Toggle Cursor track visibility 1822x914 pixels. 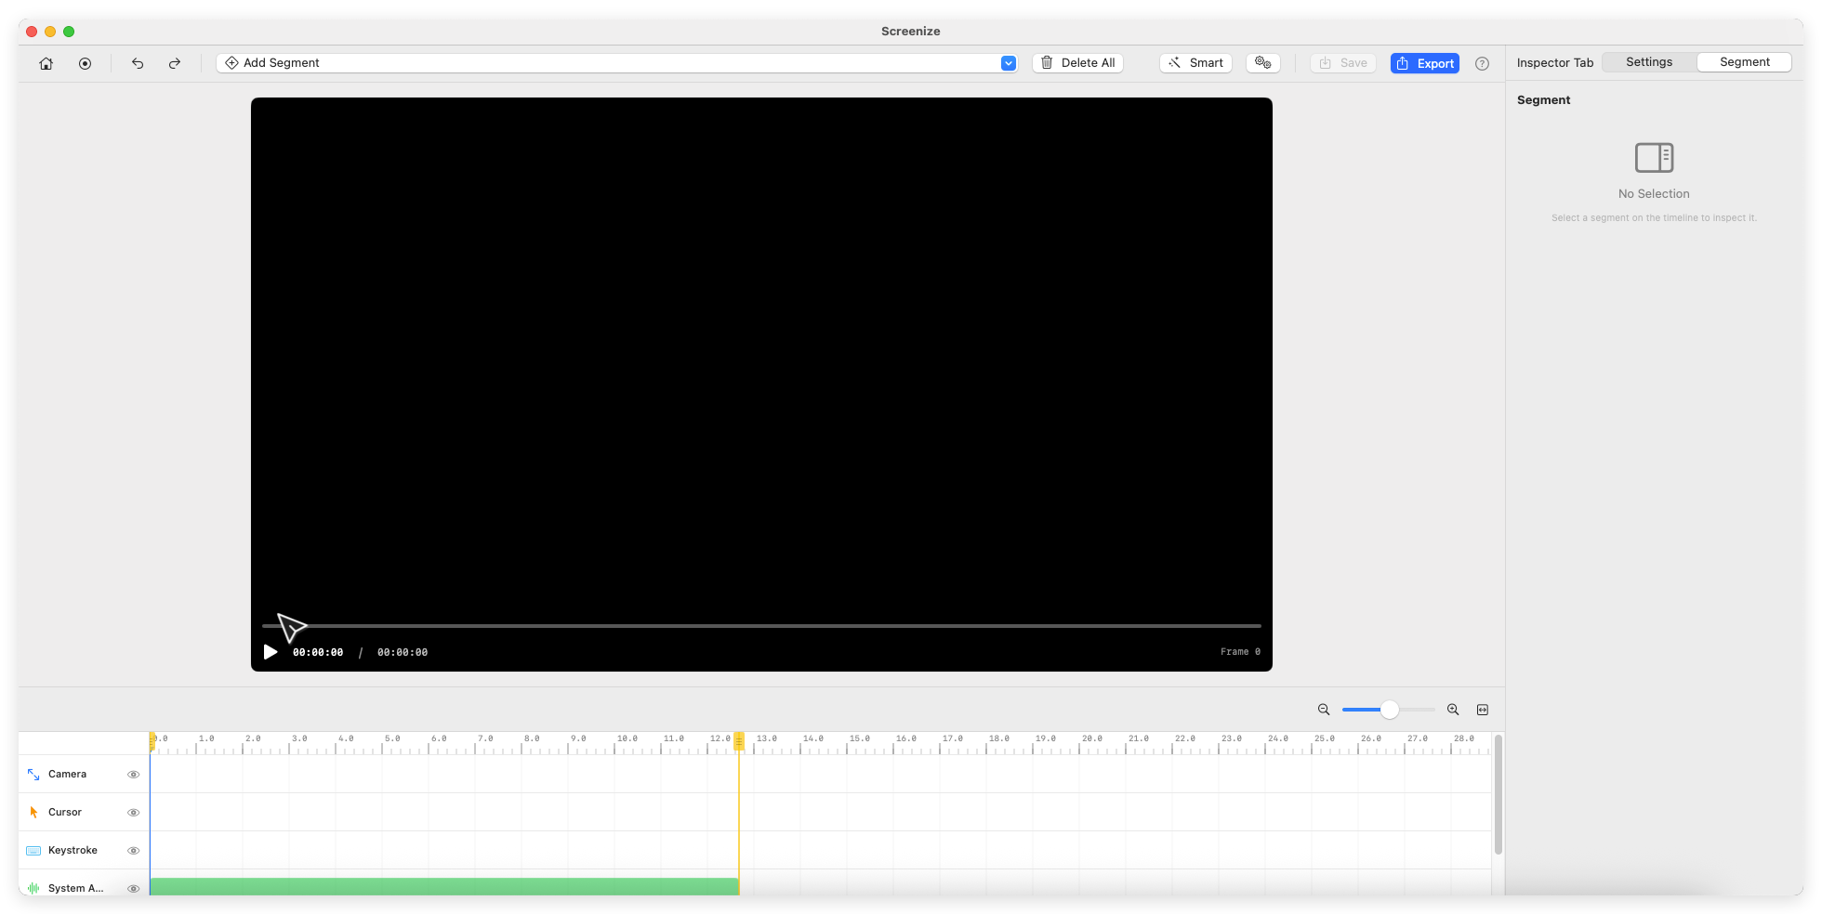[x=133, y=813]
